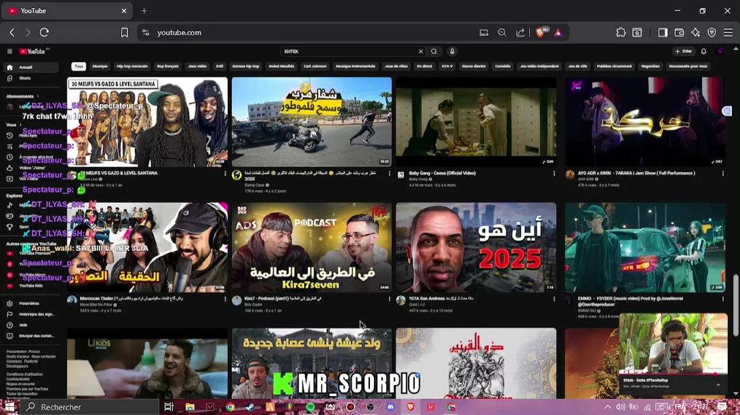This screenshot has height=415, width=740.
Task: Open the YouTube hamburger guide menu
Action: pos(10,51)
